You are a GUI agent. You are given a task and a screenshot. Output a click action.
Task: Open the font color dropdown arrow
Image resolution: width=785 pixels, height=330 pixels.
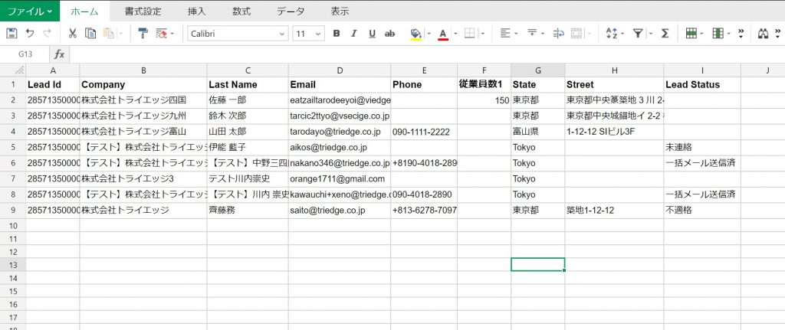[x=455, y=34]
